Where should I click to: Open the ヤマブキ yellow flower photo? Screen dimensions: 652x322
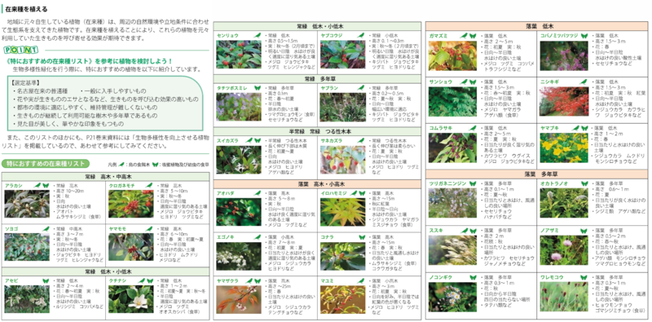(x=565, y=148)
